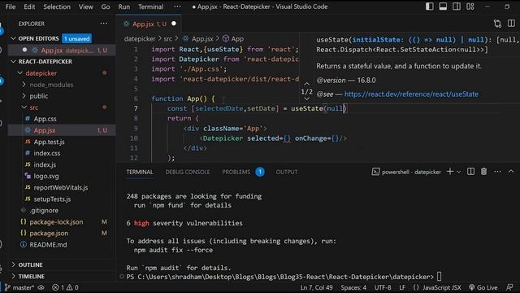The image size is (520, 293).
Task: Open setupTests.js file
Action: [x=52, y=199]
